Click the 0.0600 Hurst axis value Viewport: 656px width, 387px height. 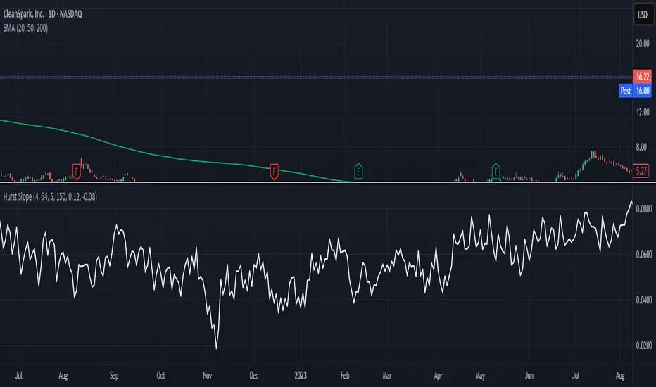[x=644, y=255]
